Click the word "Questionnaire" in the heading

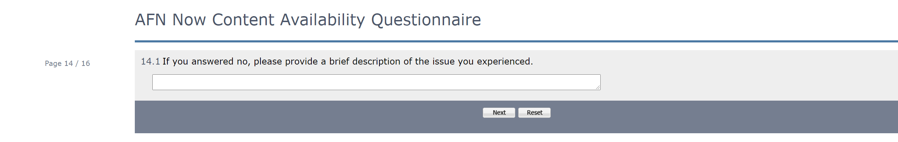(426, 20)
